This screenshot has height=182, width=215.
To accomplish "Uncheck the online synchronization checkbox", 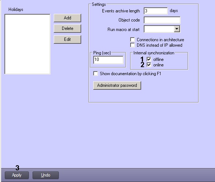I will coord(149,65).
